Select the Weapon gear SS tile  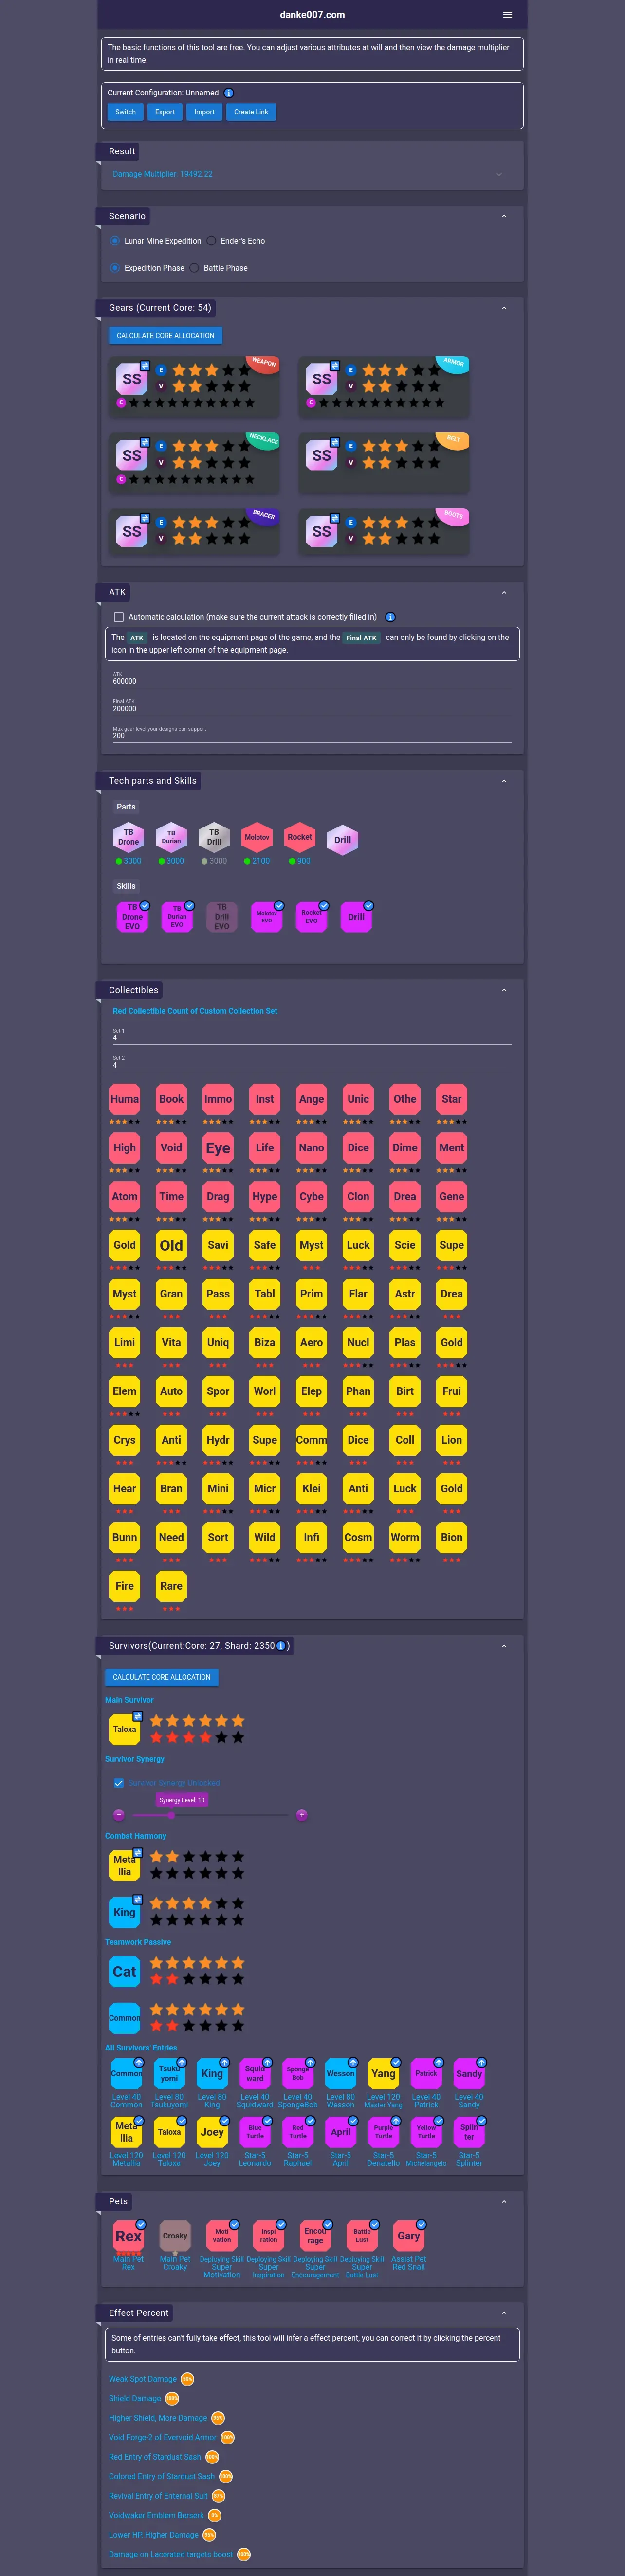[x=132, y=379]
